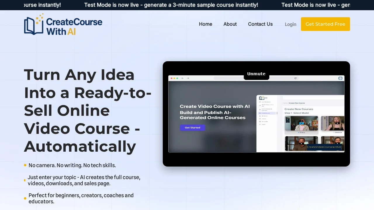Click the small book logo in dashboard sidebar

coord(262,98)
